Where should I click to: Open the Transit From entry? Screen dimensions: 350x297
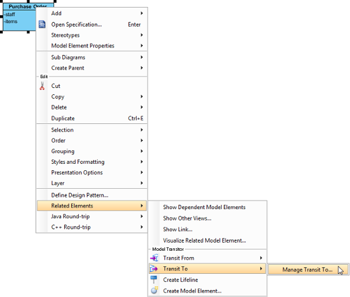coord(208,258)
